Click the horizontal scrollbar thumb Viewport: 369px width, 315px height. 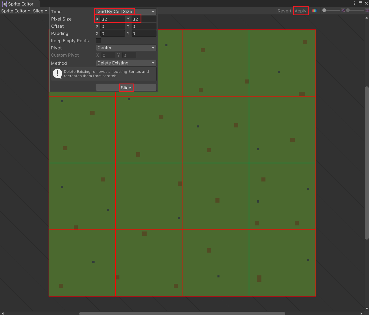click(182, 313)
